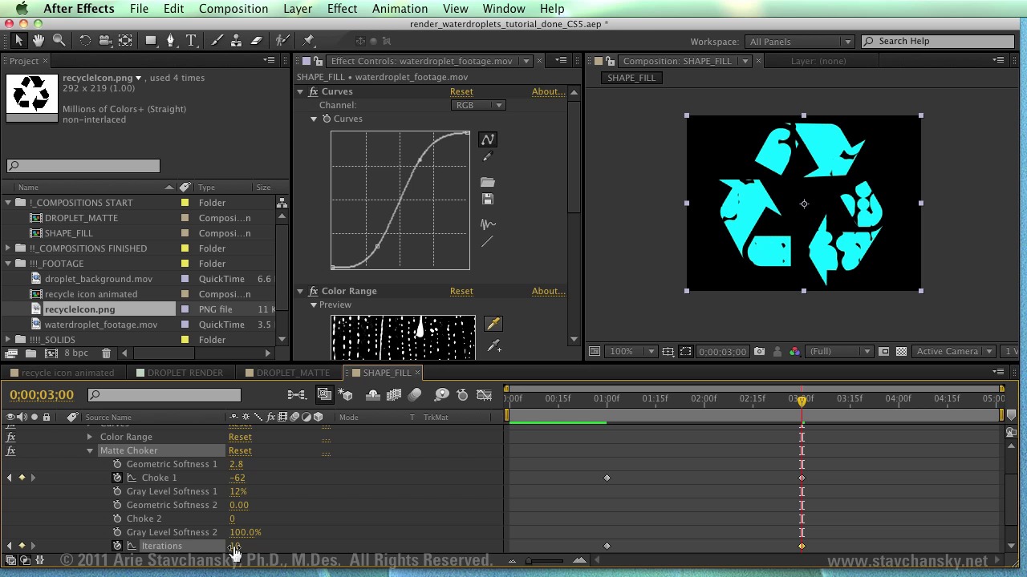Click Reset next to Matte Choker
The image size is (1027, 577).
(x=240, y=450)
